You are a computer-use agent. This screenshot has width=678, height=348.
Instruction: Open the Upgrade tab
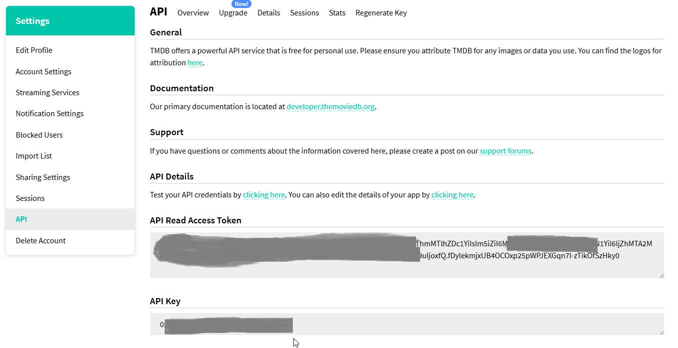[233, 13]
